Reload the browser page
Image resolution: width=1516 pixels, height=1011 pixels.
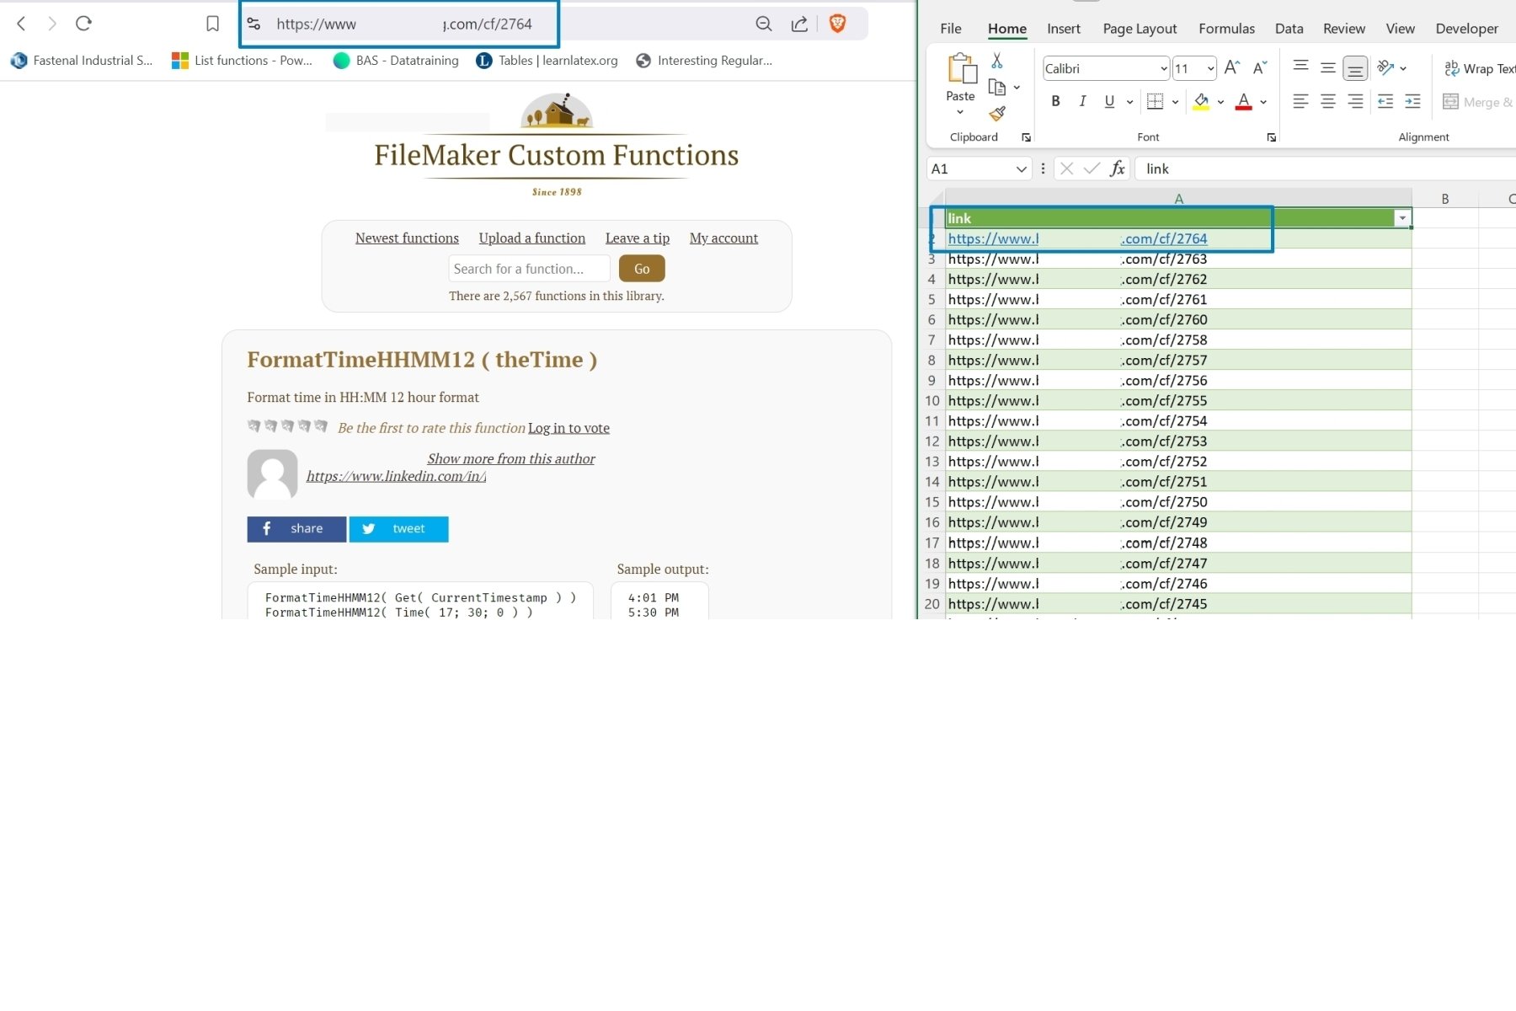83,24
